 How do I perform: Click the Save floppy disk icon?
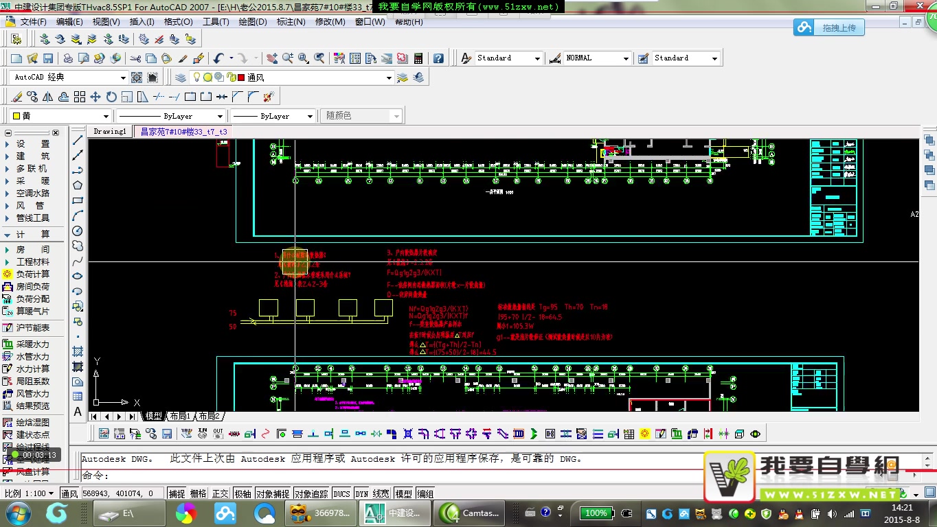[48, 58]
